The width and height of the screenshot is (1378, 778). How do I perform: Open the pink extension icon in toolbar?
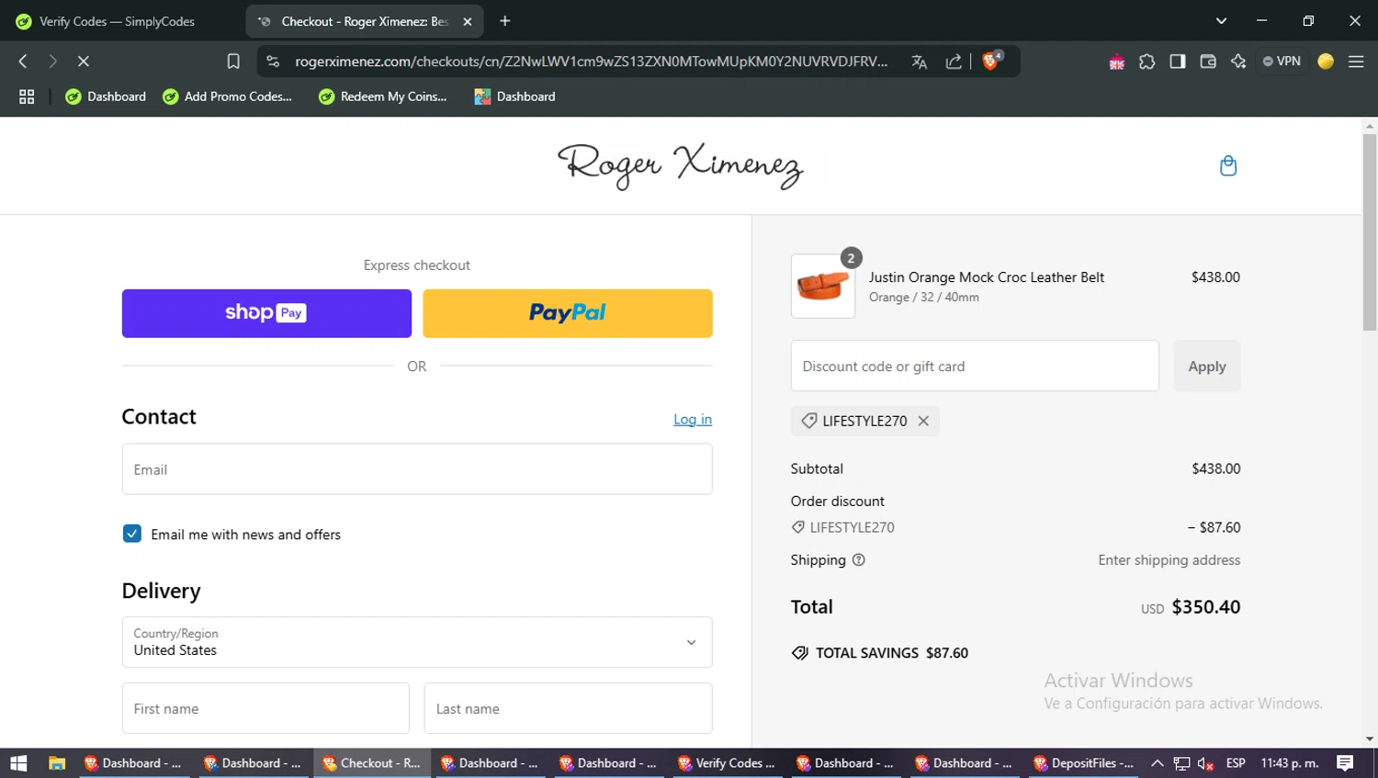click(x=1116, y=62)
